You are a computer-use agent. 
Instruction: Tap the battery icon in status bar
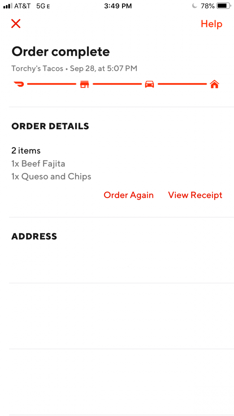[x=224, y=6]
